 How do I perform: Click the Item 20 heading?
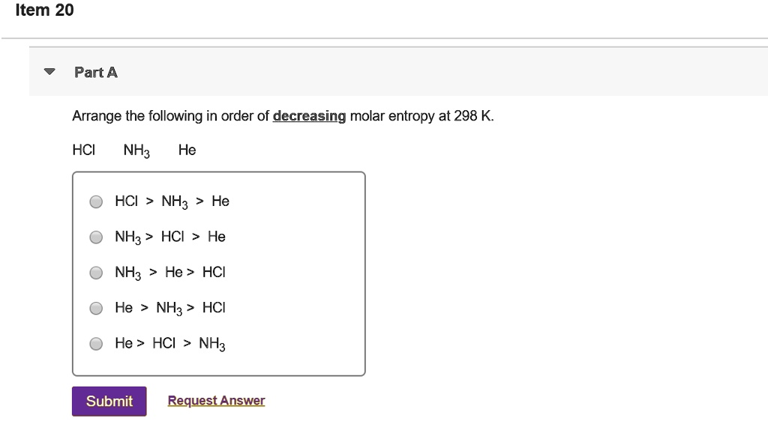(x=42, y=10)
